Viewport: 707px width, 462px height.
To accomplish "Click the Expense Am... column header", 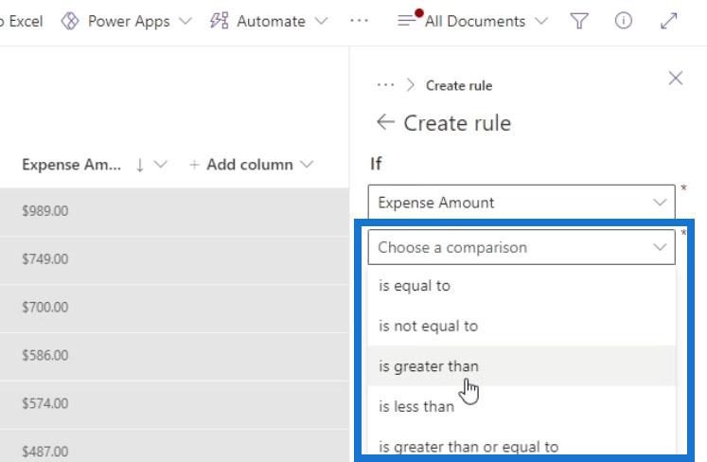I will point(72,165).
